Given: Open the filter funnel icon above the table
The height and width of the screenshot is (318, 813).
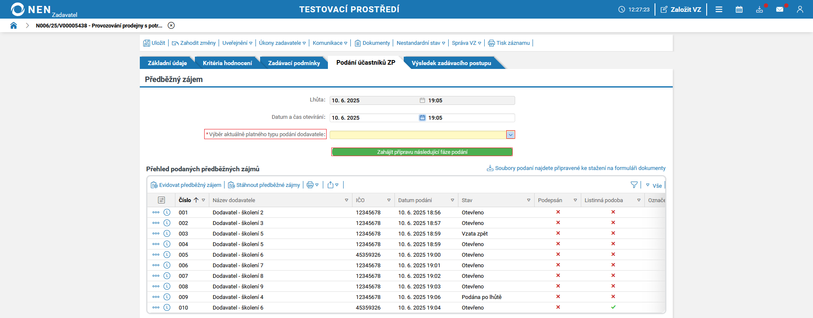Looking at the screenshot, I should tap(634, 185).
